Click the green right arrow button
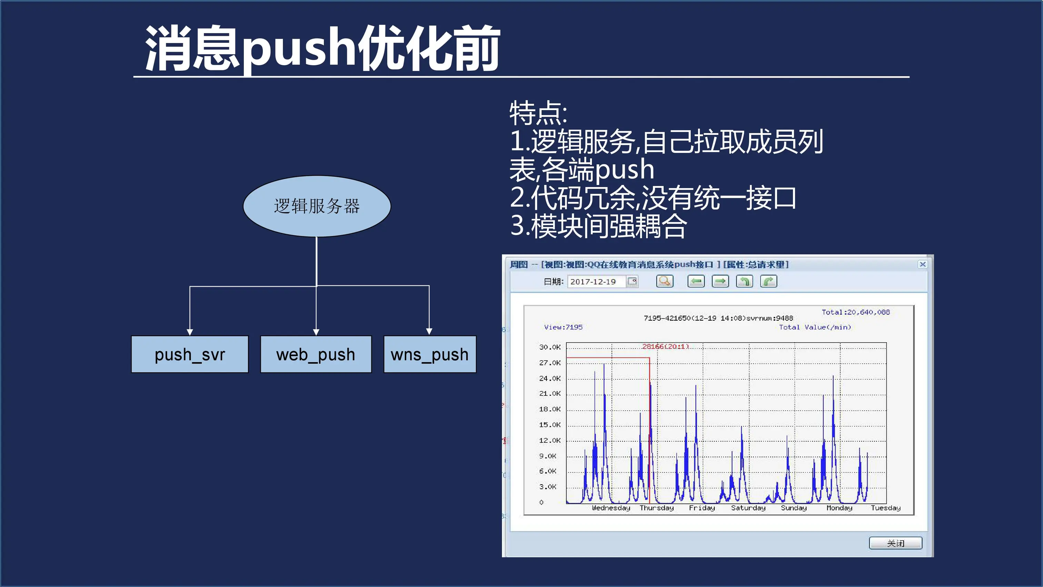Screen dimensions: 1043x587 (720, 281)
